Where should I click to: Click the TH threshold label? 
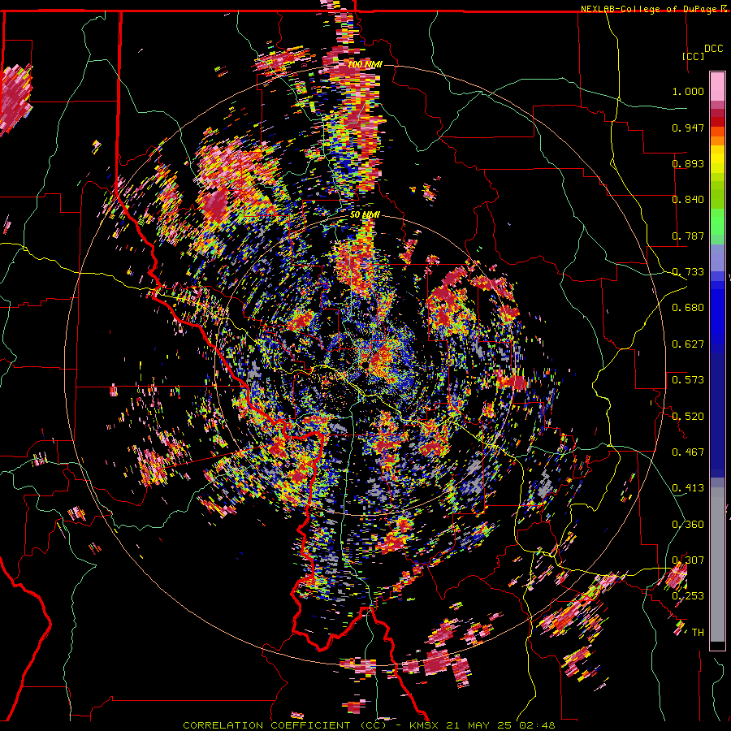[x=698, y=633]
